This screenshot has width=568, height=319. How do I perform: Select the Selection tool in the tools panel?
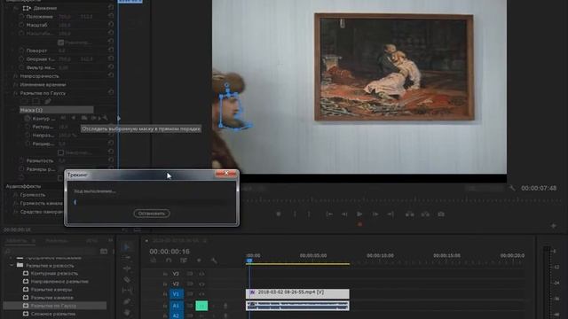tap(127, 246)
